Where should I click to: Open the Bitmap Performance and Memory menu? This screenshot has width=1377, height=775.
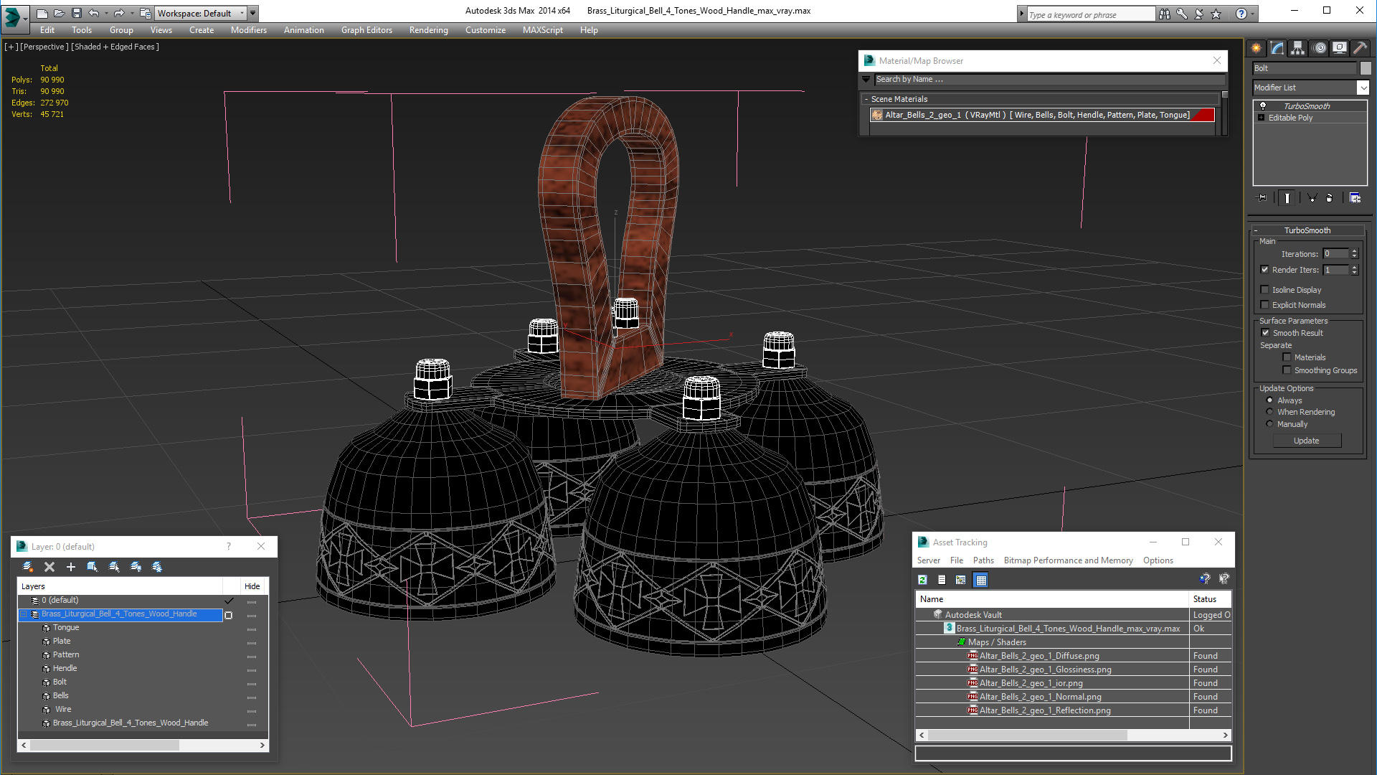[x=1068, y=560]
